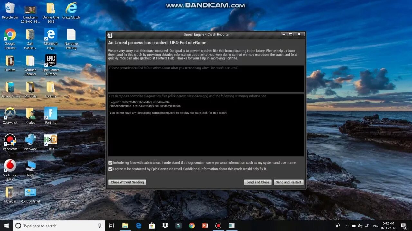Click Send and Restart button

pyautogui.click(x=288, y=182)
